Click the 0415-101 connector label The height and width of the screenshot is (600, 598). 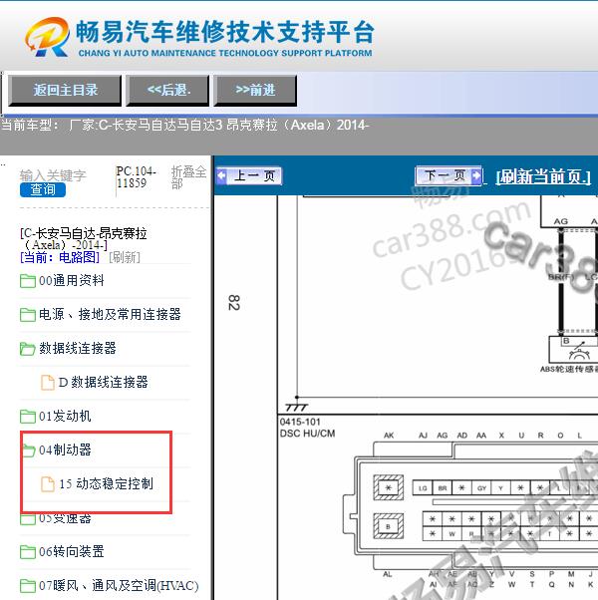tap(300, 422)
